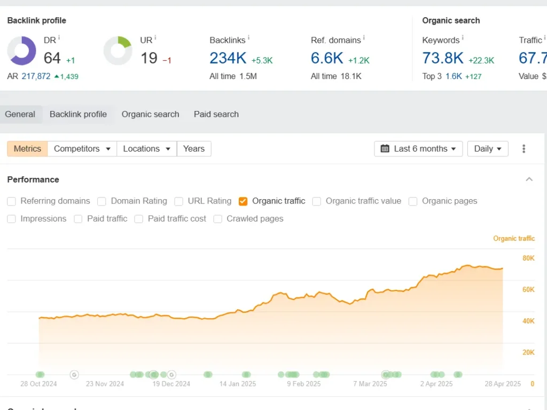Click the 60K axis label
Image resolution: width=547 pixels, height=410 pixels.
click(528, 290)
